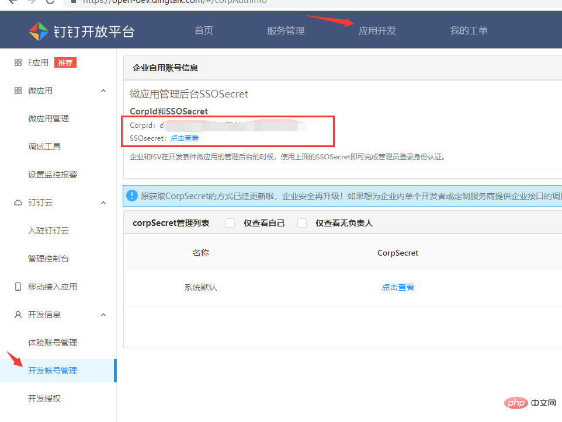This screenshot has height=422, width=562.
Task: Click the corpSecret管理列表 heading
Action: [171, 223]
